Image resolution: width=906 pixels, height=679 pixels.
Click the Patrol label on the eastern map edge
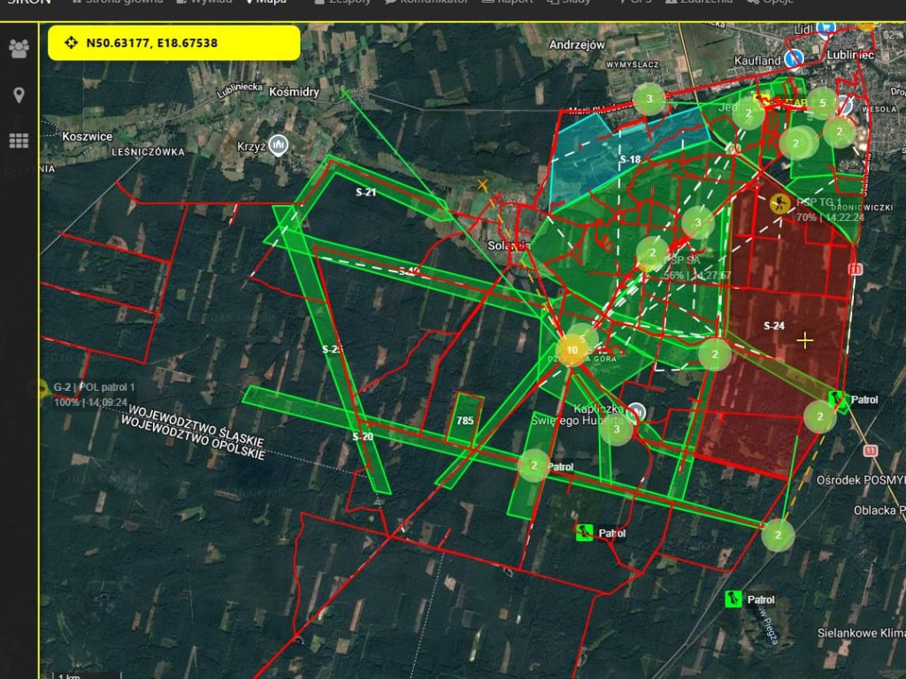(x=865, y=400)
